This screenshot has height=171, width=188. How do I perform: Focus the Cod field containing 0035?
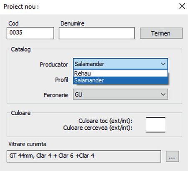point(30,33)
